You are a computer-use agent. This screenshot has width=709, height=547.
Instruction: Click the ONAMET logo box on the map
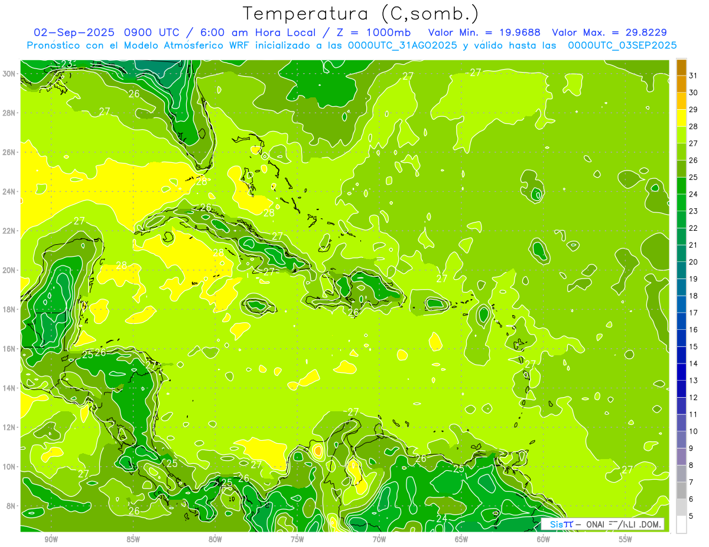(x=603, y=524)
